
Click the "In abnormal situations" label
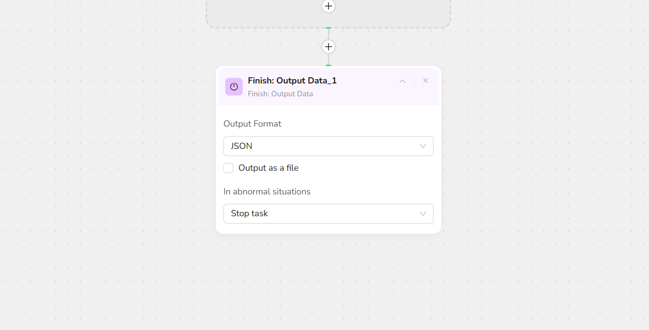tap(267, 192)
